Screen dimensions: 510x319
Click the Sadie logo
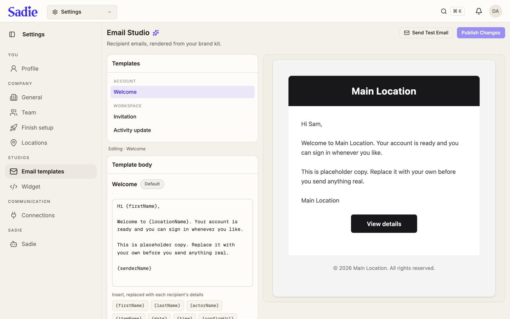(x=23, y=12)
